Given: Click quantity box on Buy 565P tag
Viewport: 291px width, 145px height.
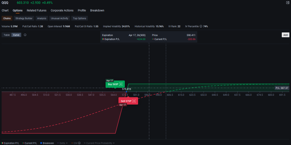Looking at the screenshot, I should click(121, 84).
